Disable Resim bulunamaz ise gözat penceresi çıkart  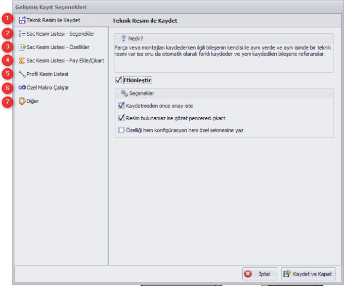(121, 118)
